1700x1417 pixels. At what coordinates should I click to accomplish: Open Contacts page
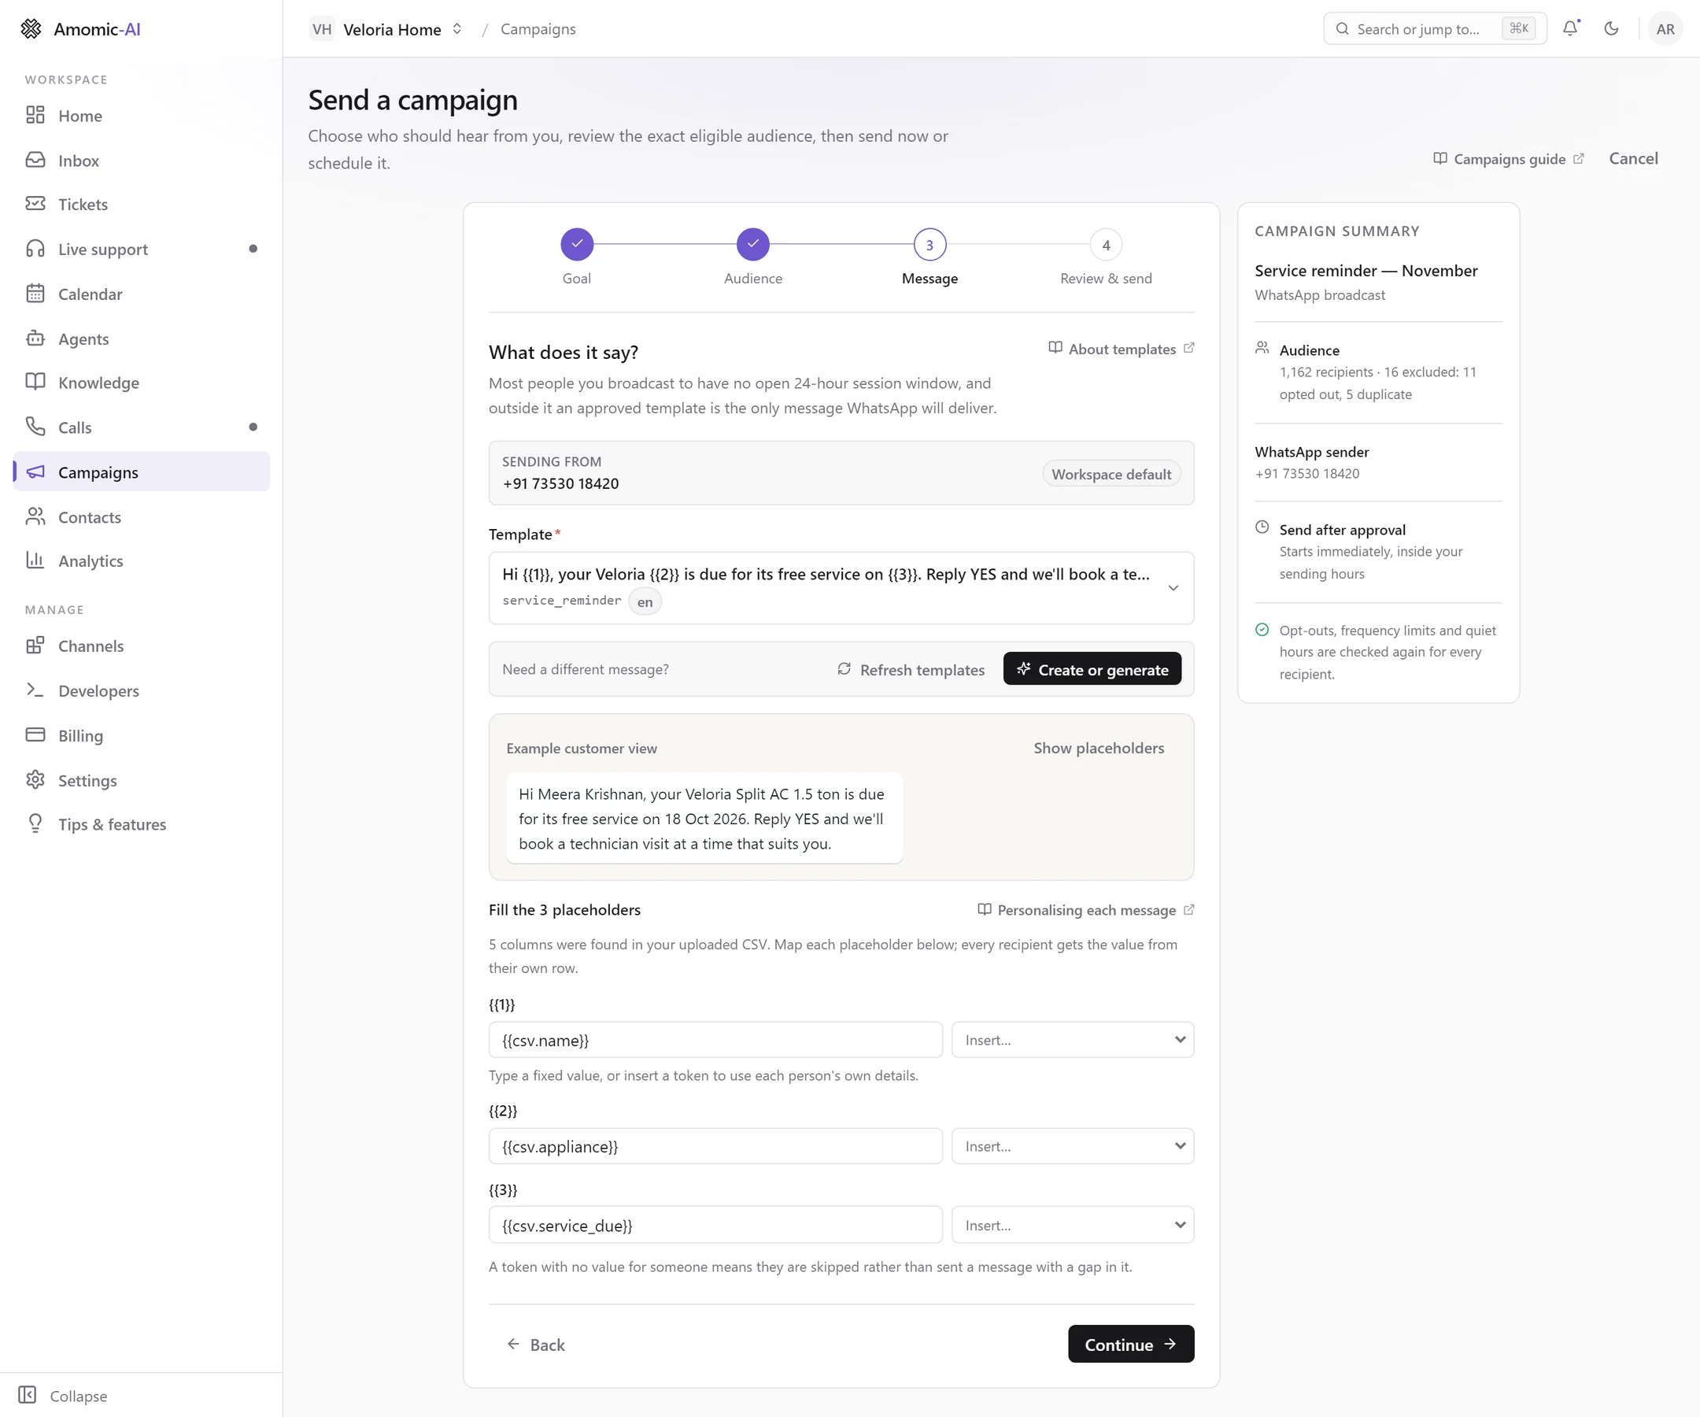tap(142, 516)
